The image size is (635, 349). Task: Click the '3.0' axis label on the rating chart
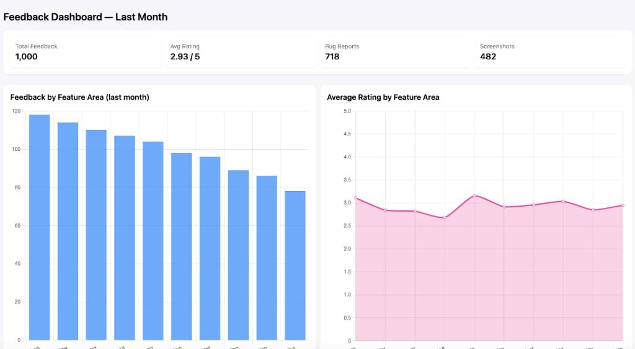(347, 203)
